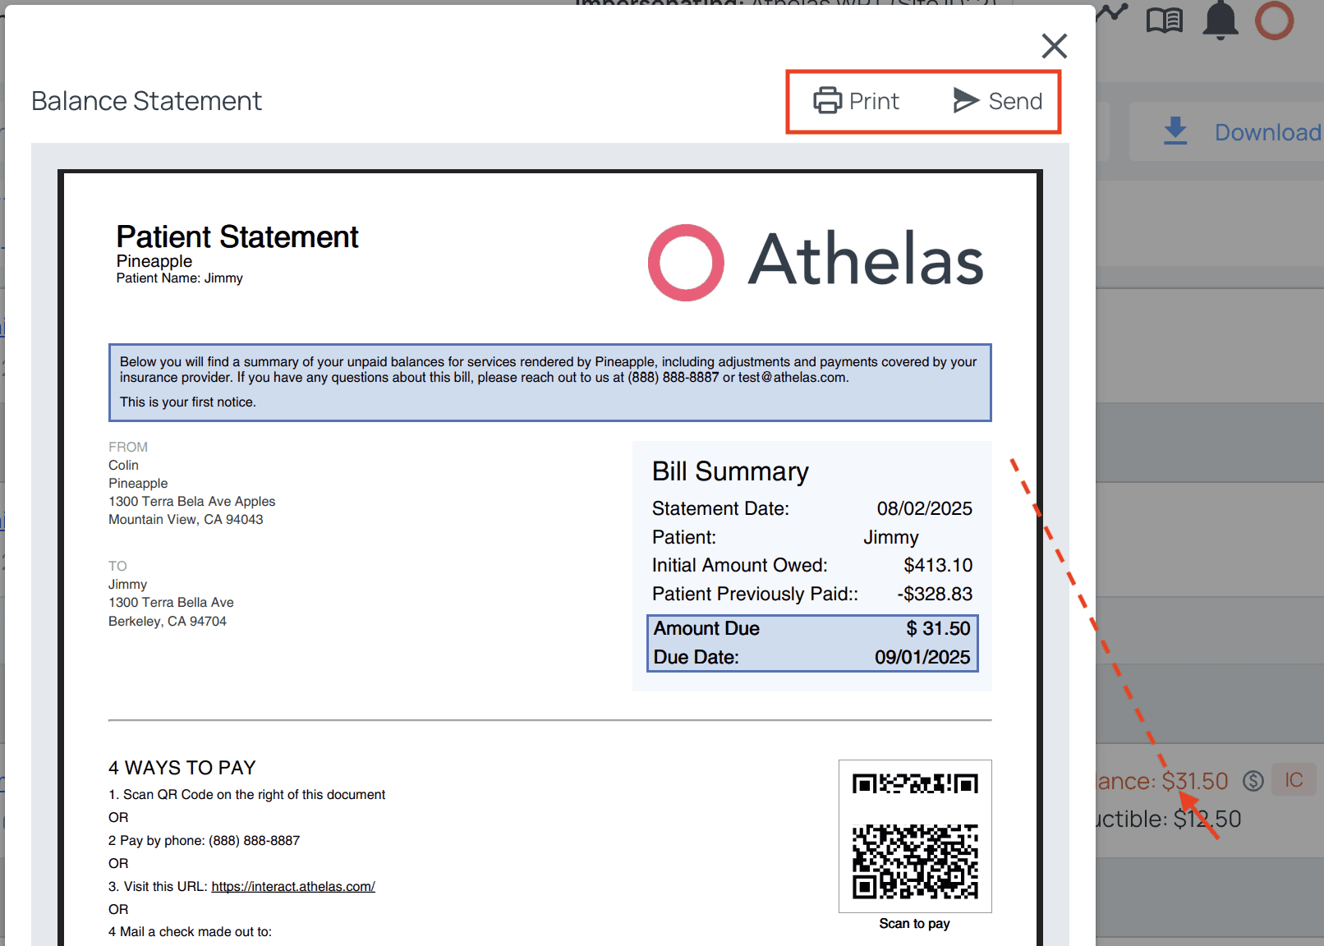
Task: Click the Patient Name: Jimmy line
Action: 179,278
